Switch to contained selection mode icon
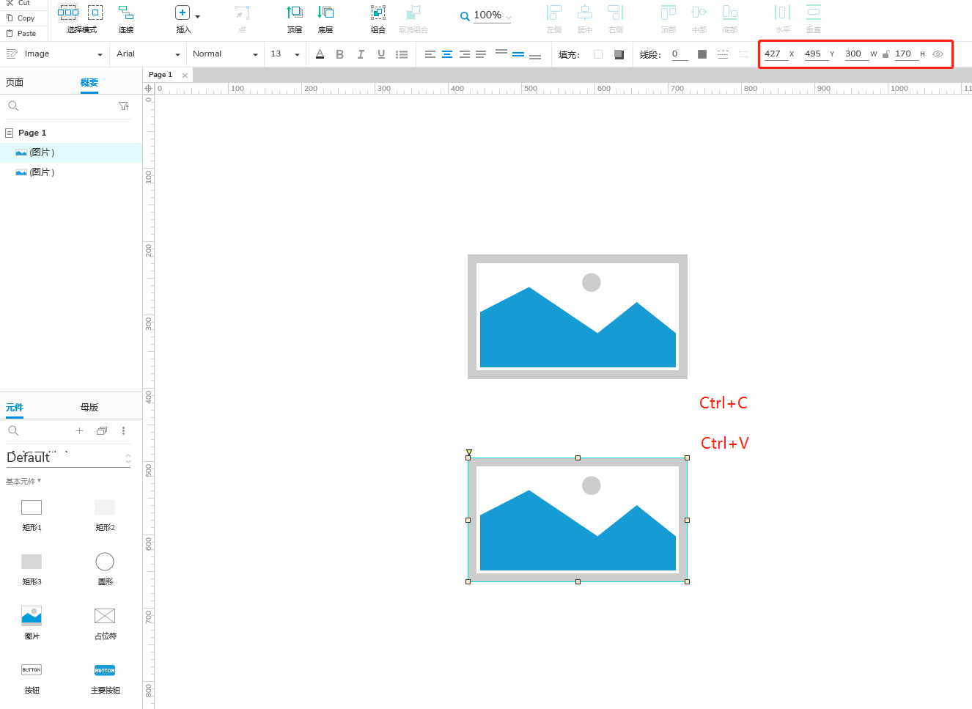Image resolution: width=972 pixels, height=709 pixels. point(95,12)
